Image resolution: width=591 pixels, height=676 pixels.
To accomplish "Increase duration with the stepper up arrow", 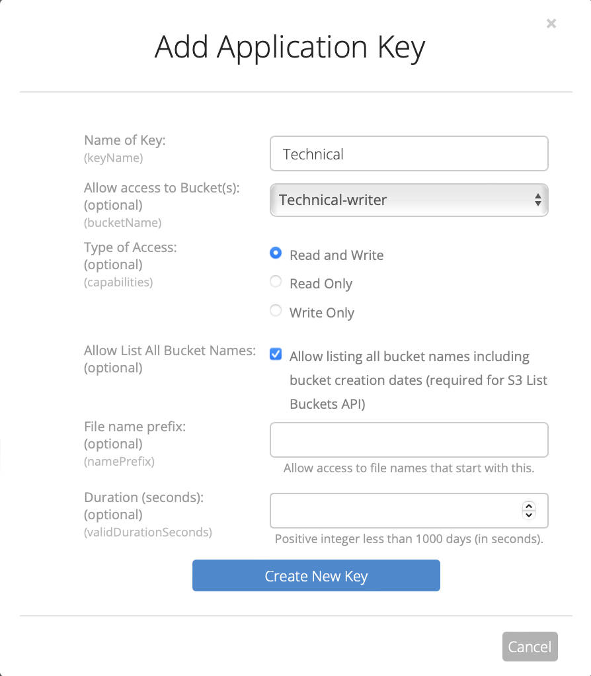I will coord(528,506).
